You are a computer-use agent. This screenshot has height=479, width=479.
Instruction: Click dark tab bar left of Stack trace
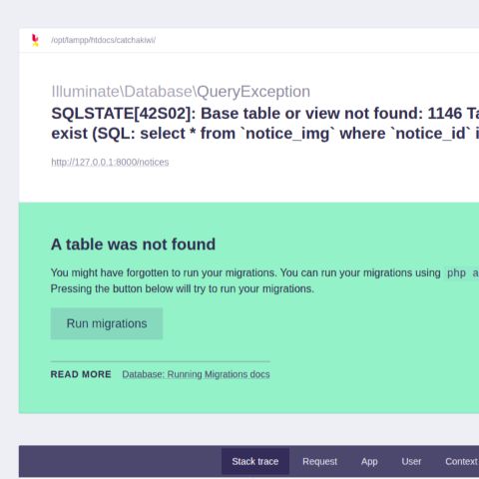pos(120,461)
